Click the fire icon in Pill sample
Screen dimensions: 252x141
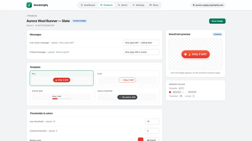pyautogui.click(x=56, y=80)
